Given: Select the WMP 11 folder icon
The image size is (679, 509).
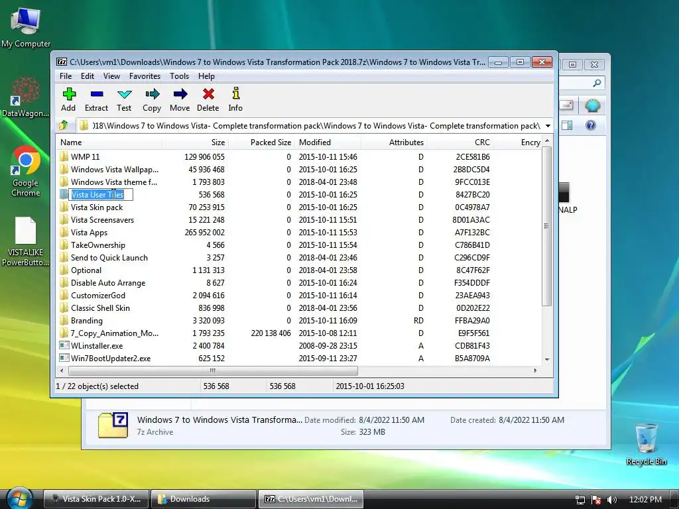Looking at the screenshot, I should [x=64, y=156].
